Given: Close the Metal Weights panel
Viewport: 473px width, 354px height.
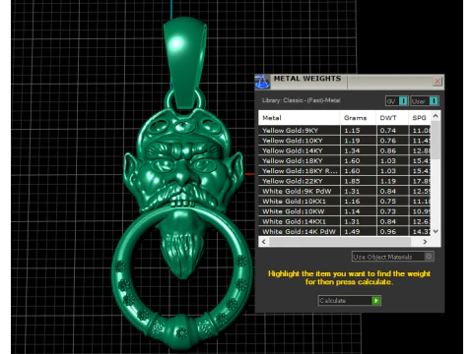Looking at the screenshot, I should pyautogui.click(x=438, y=81).
